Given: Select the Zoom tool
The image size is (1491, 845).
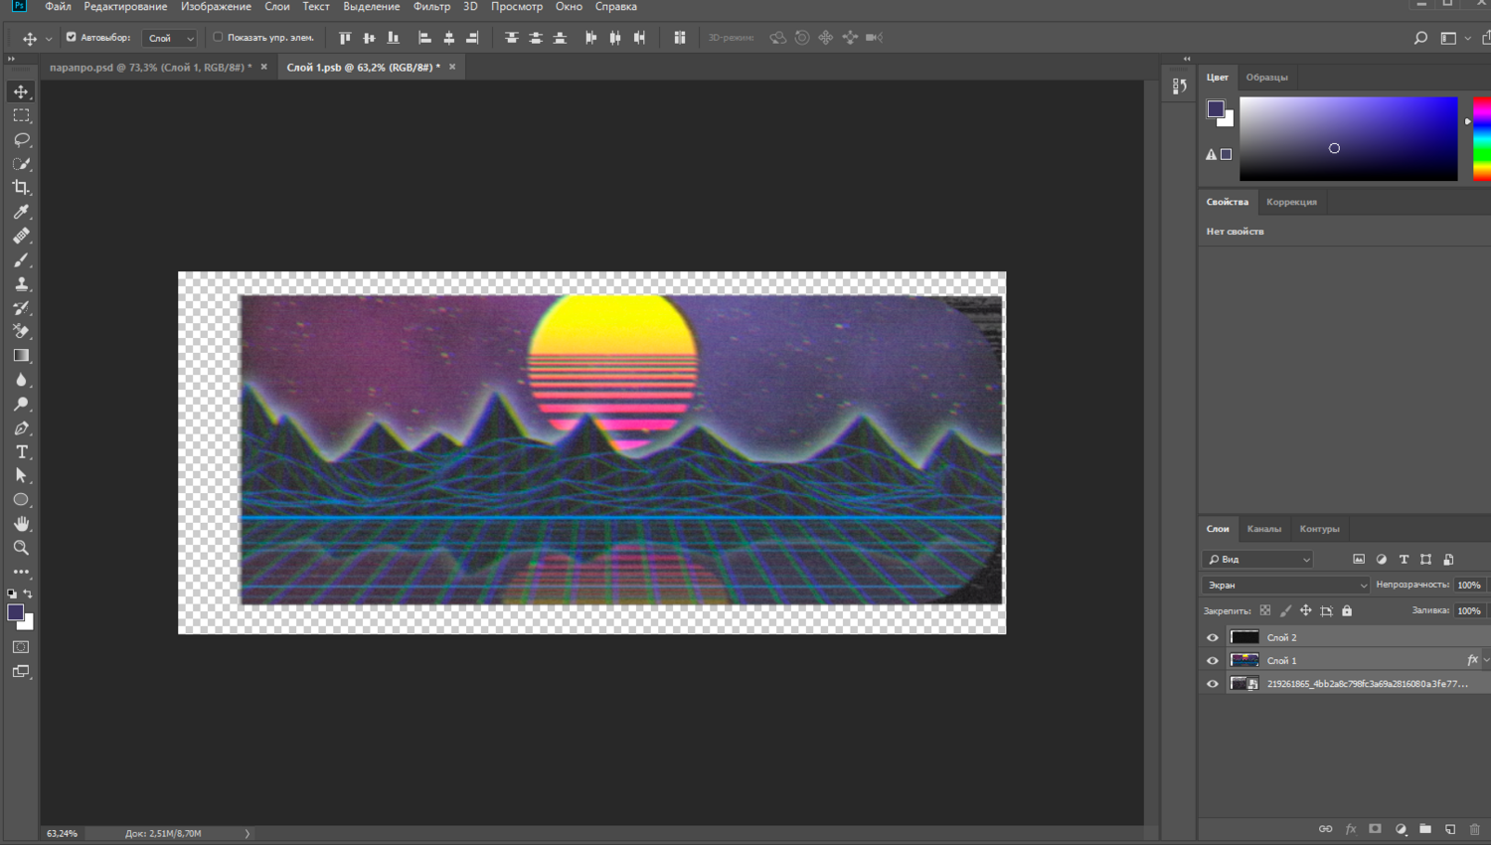Looking at the screenshot, I should 21,547.
